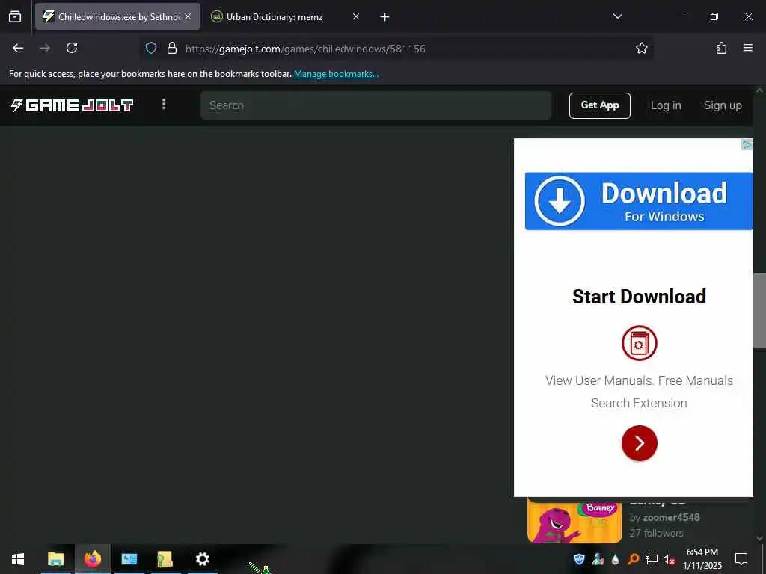Screen dimensions: 766x574
Task: Open the Firefox recent browsing view icon
Action: pos(15,17)
